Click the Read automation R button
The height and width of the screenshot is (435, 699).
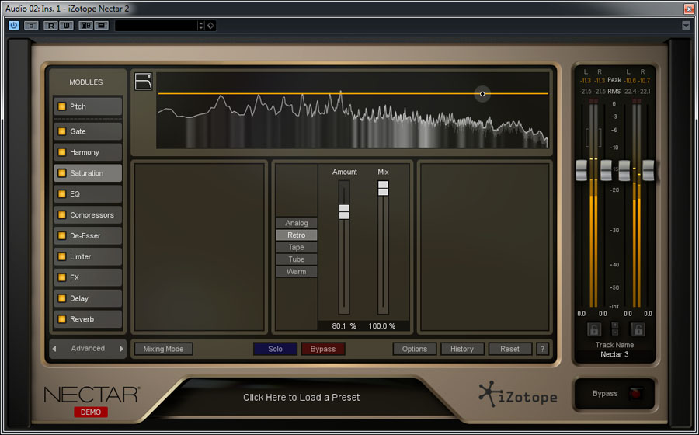(x=50, y=25)
